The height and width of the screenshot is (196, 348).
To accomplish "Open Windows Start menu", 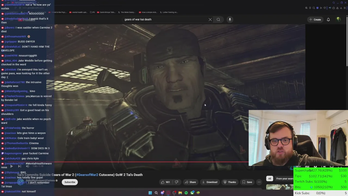I will [x=150, y=193].
